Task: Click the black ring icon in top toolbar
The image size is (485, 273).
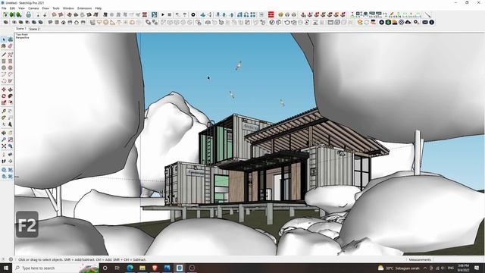Action: pos(193,14)
